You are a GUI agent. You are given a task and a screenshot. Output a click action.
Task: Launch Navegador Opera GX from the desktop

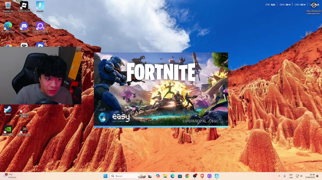point(24,111)
